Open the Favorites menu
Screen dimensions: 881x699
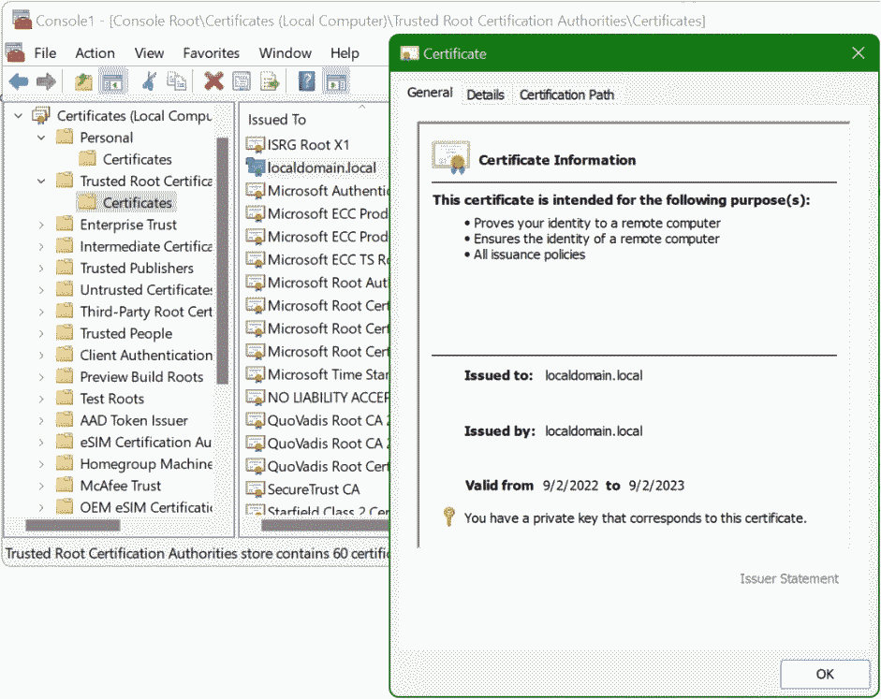pyautogui.click(x=211, y=53)
